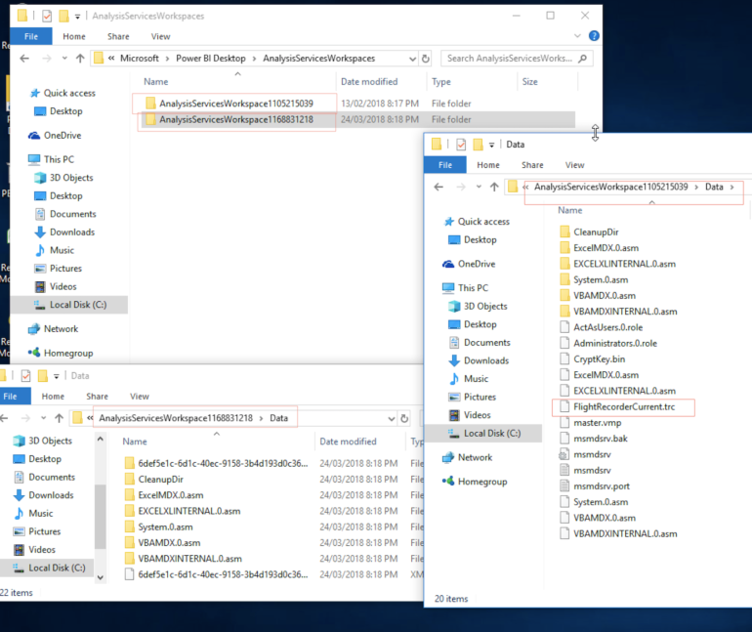This screenshot has height=632, width=752.
Task: Select folder AnalysisServicesWorkspace1105215039
Action: point(236,104)
